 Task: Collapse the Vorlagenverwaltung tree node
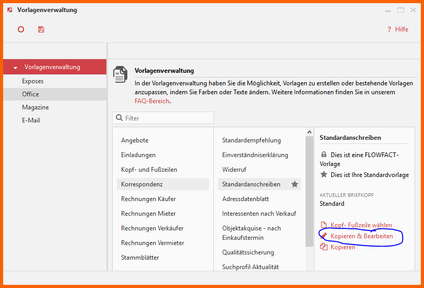pyautogui.click(x=16, y=68)
